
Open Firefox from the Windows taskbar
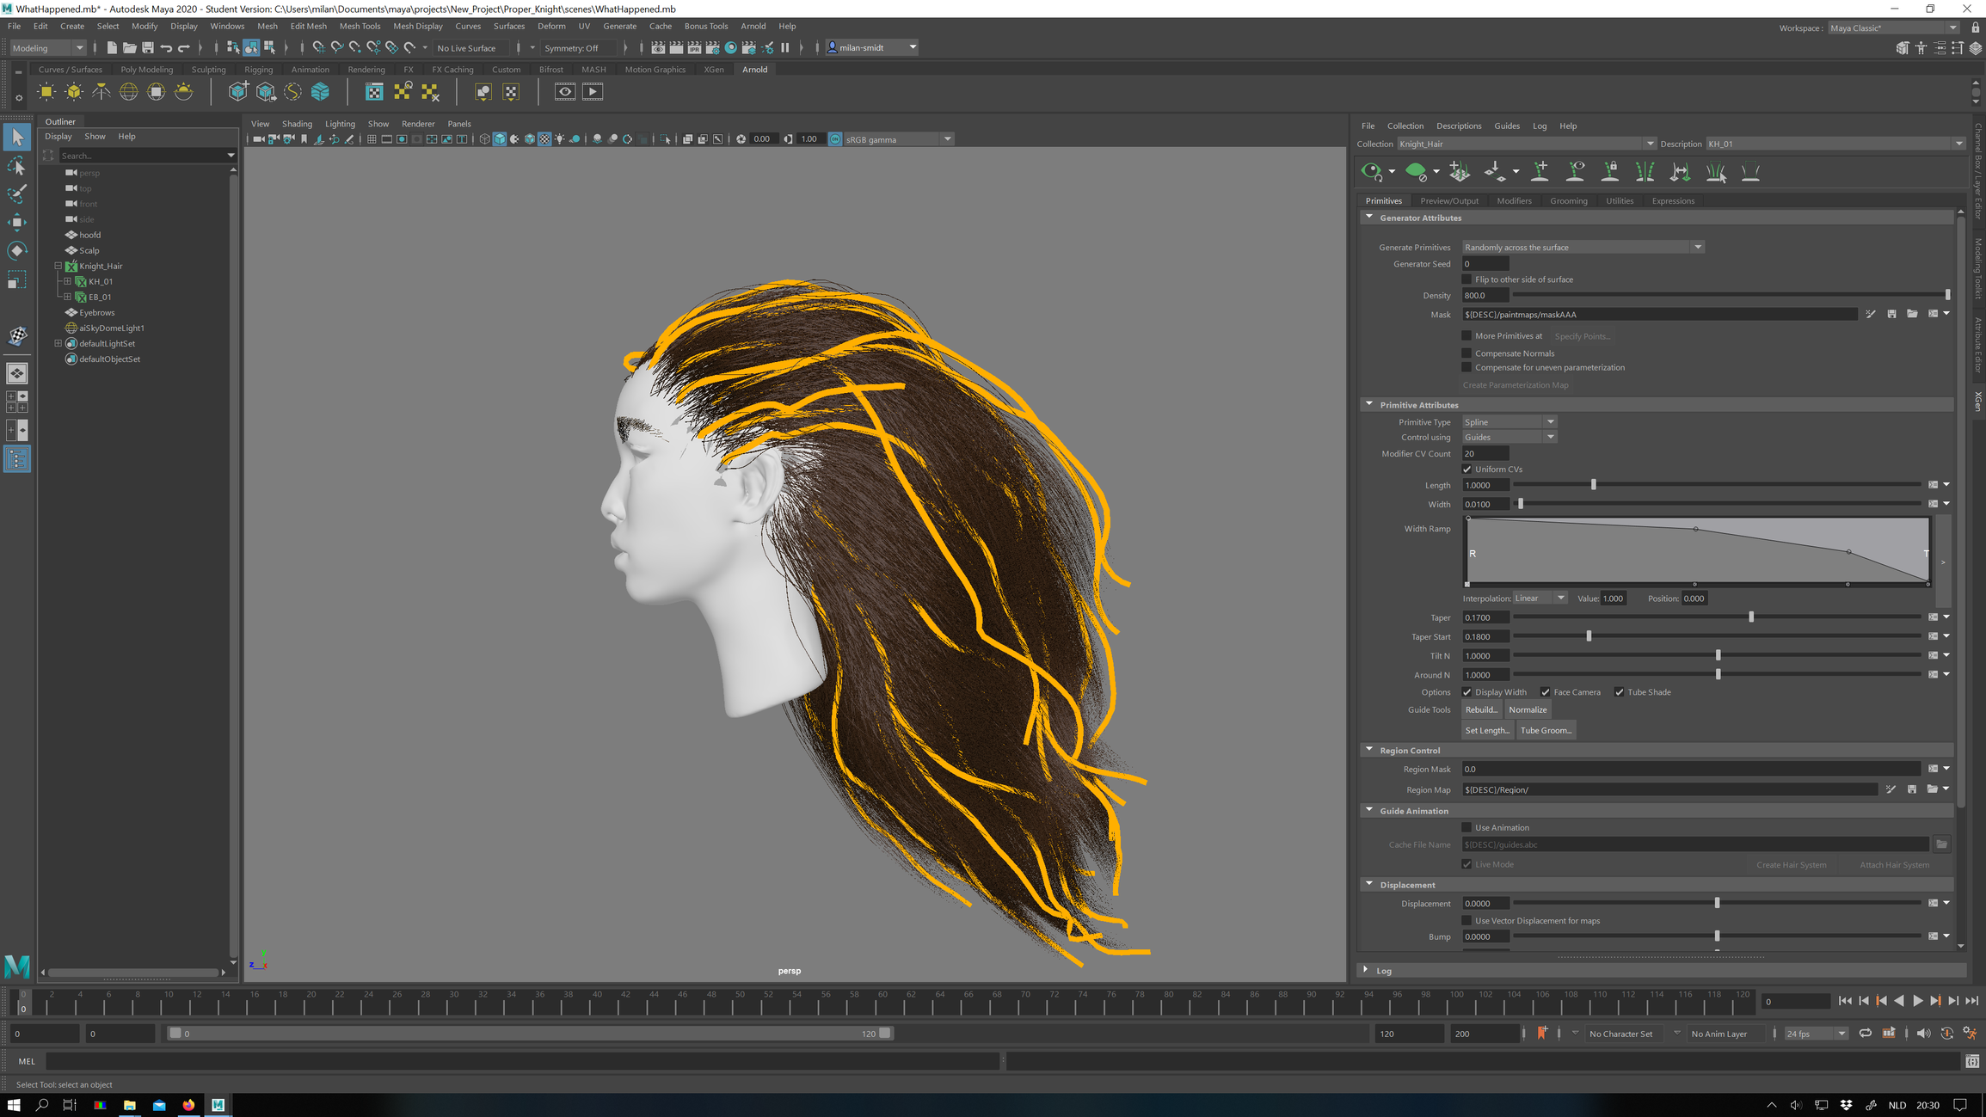pos(188,1105)
